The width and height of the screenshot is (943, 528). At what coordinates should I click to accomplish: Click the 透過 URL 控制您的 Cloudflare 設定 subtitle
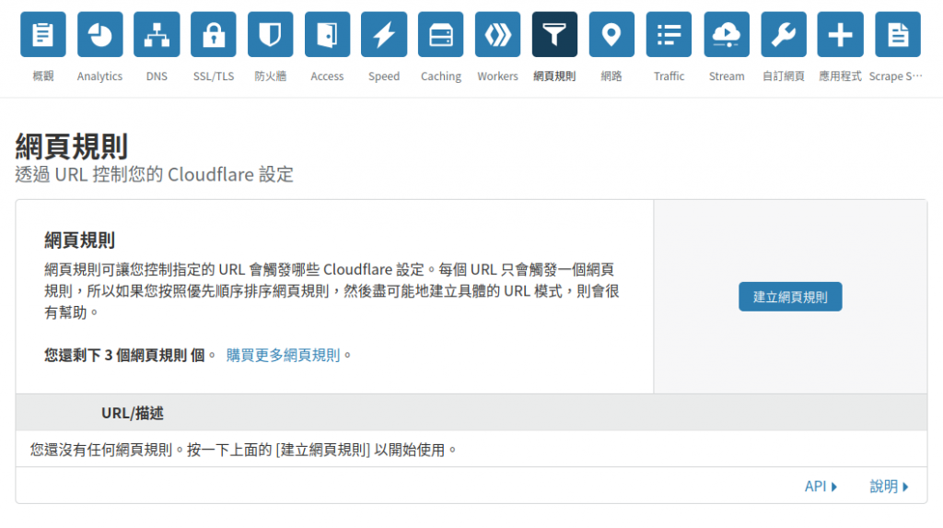pyautogui.click(x=155, y=174)
